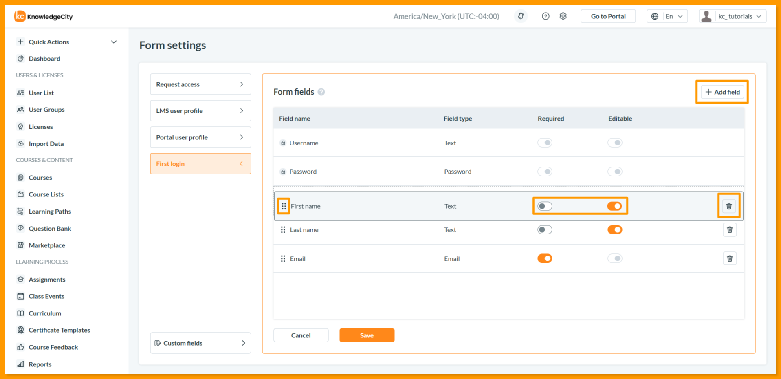Collapse the First login section
The width and height of the screenshot is (781, 379).
point(200,164)
